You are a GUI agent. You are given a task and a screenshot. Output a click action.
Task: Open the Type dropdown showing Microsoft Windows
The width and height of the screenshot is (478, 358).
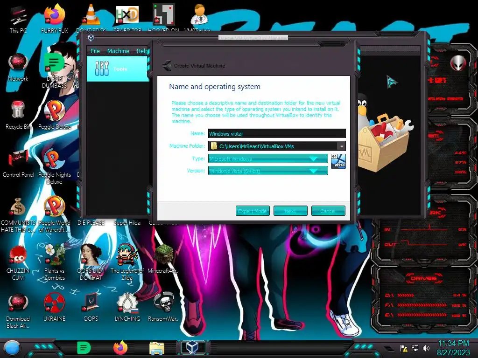click(x=268, y=158)
